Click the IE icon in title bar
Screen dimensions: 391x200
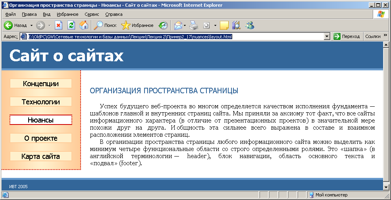(5, 5)
